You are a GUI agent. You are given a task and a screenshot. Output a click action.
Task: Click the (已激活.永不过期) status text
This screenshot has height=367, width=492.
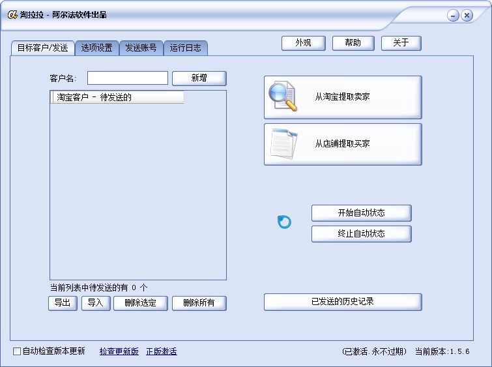(x=374, y=351)
